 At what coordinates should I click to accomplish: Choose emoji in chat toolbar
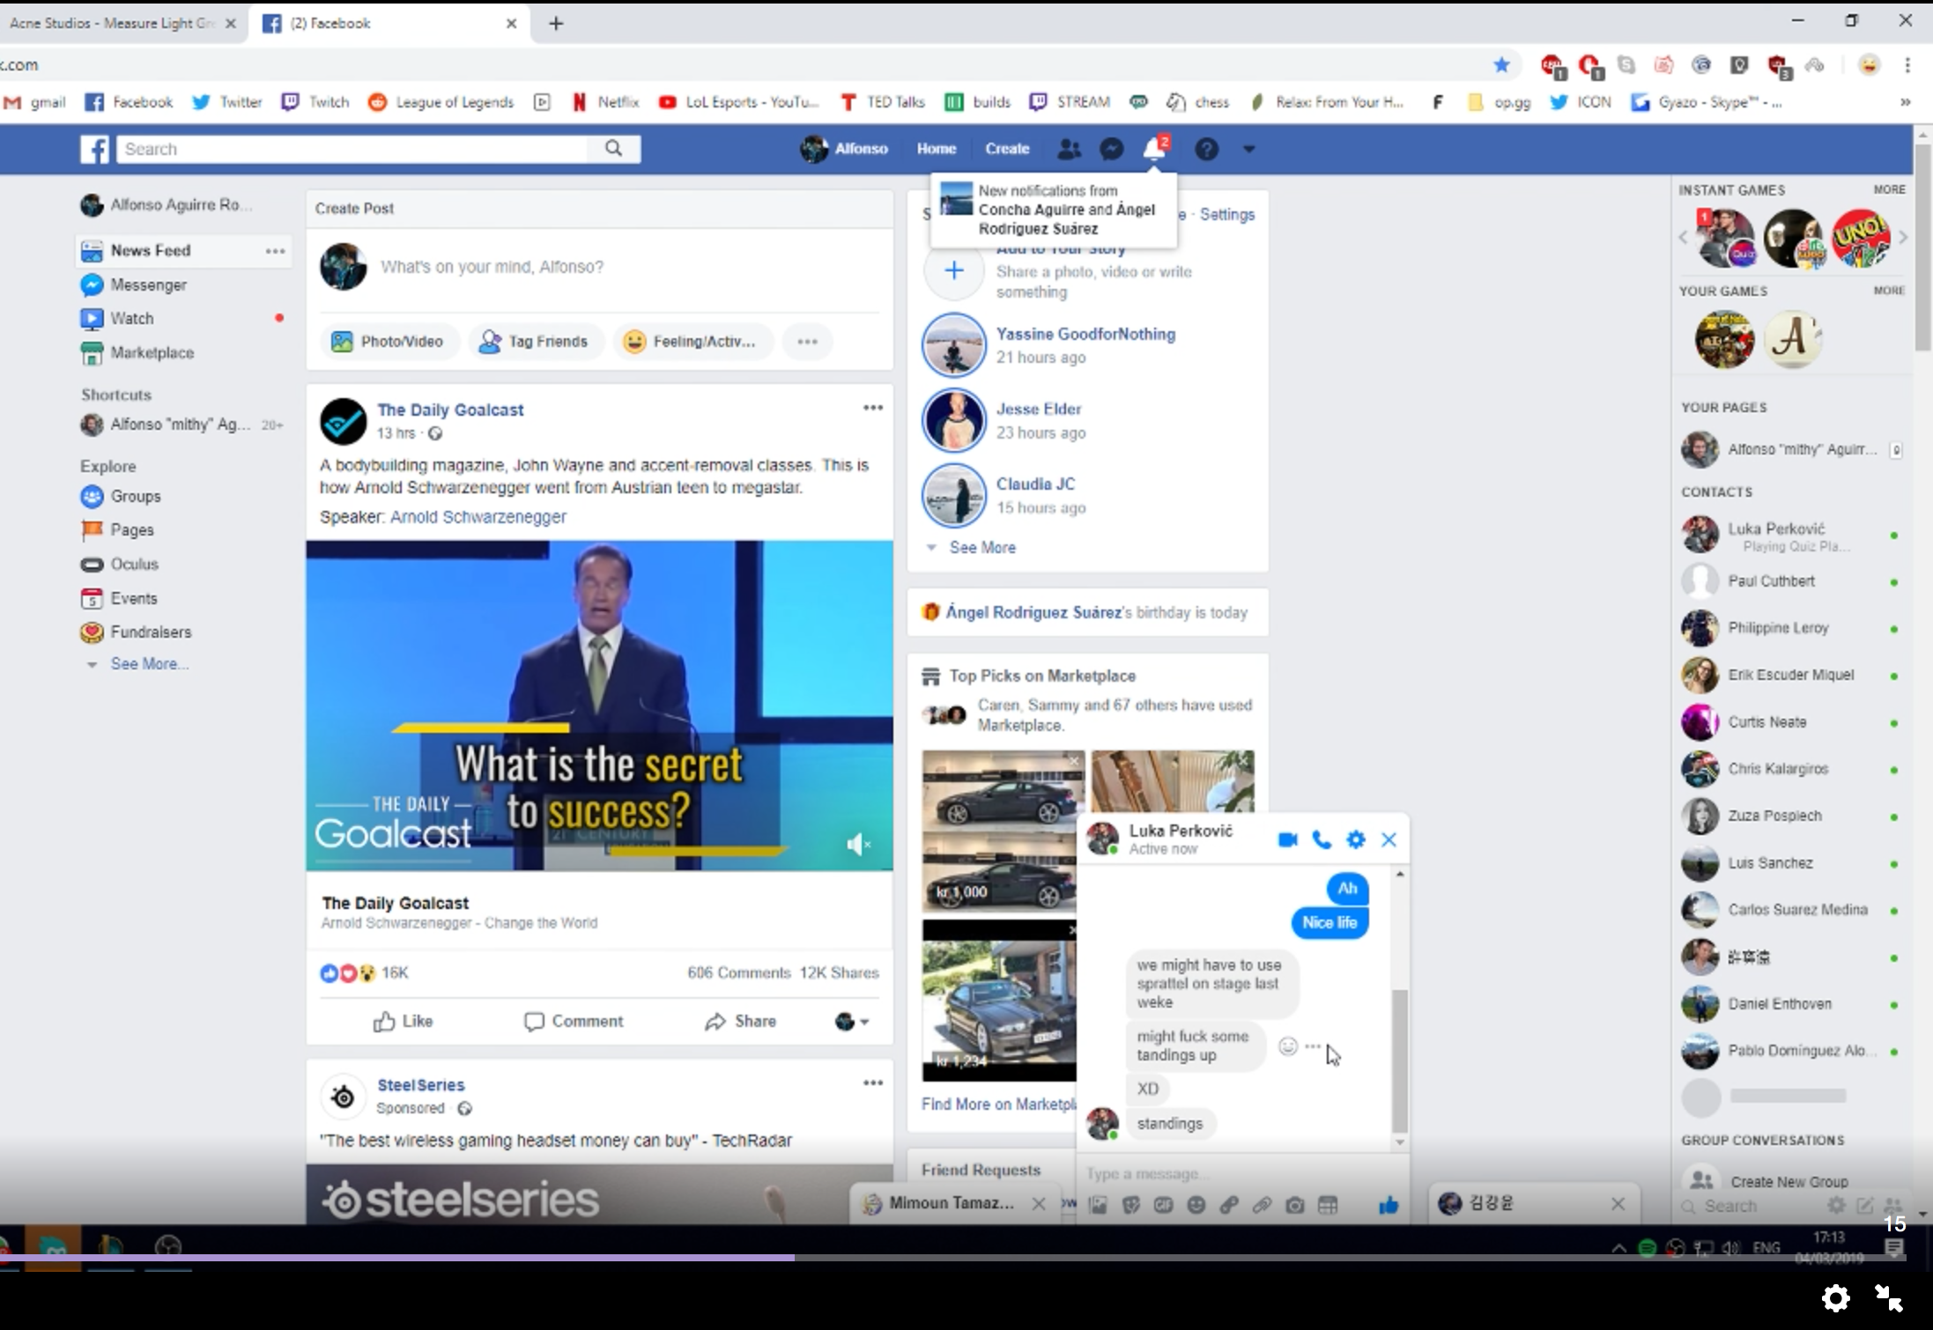(x=1196, y=1205)
